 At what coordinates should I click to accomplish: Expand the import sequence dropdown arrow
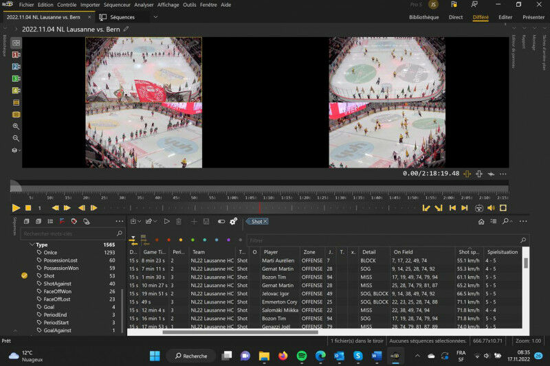140,221
